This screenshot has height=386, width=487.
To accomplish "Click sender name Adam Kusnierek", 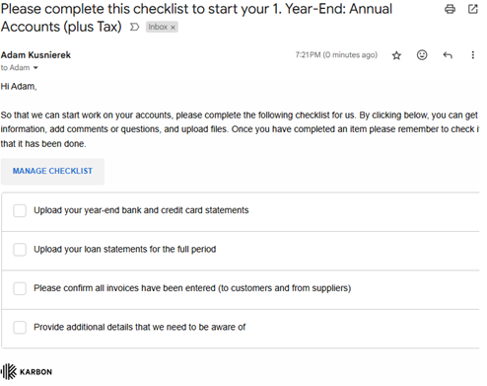I will click(x=35, y=55).
